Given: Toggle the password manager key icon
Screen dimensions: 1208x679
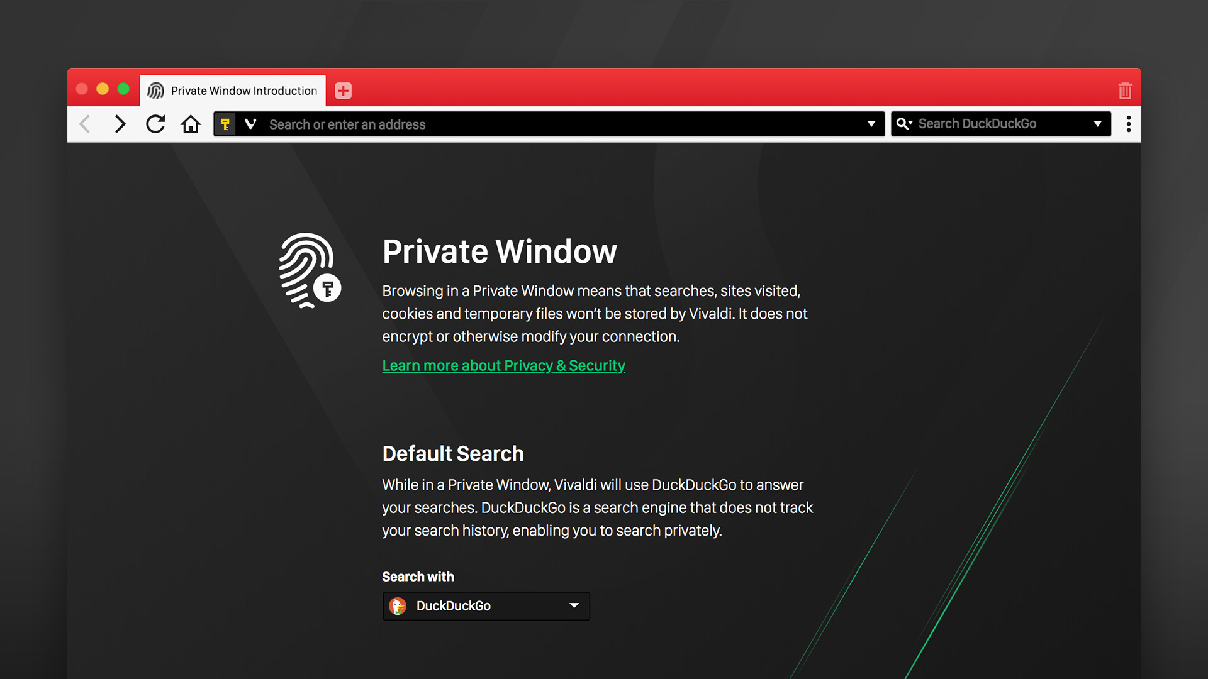Looking at the screenshot, I should (225, 124).
